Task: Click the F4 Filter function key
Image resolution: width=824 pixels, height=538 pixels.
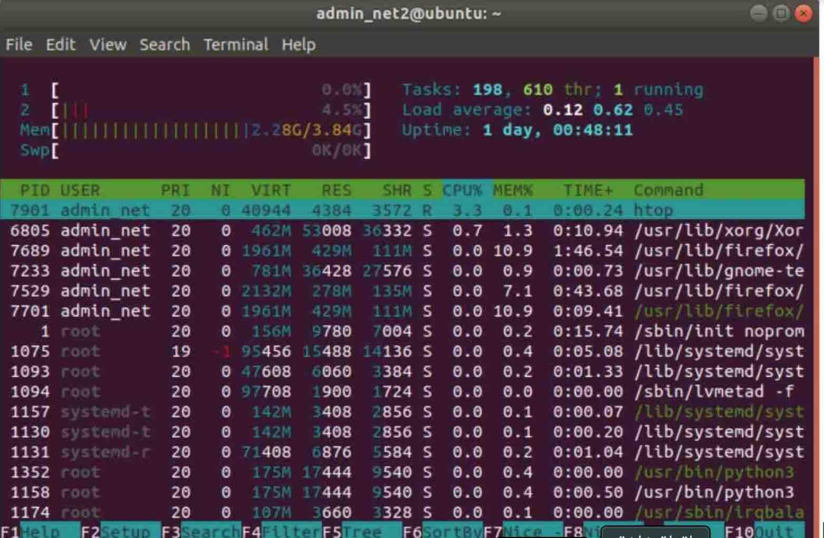Action: point(282,531)
